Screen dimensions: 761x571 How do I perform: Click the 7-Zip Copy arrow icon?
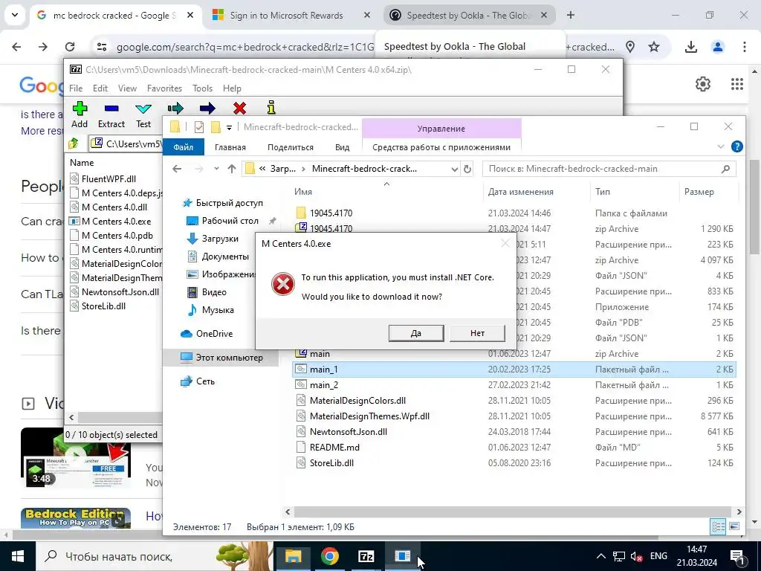coord(175,108)
